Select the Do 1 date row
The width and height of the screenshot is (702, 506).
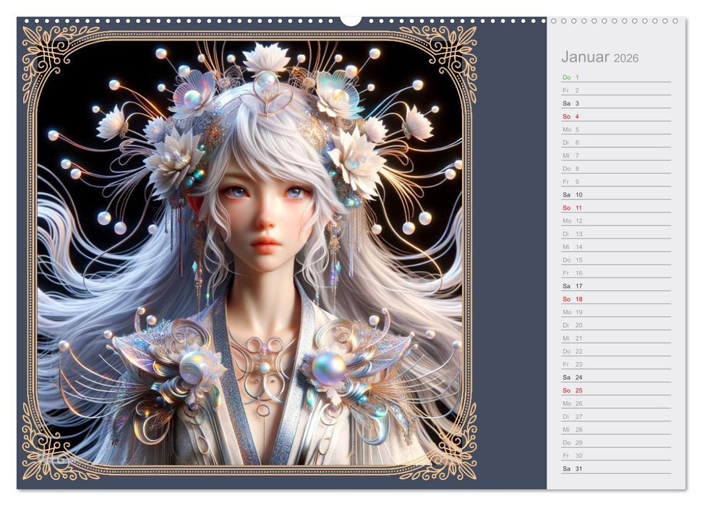coord(616,77)
